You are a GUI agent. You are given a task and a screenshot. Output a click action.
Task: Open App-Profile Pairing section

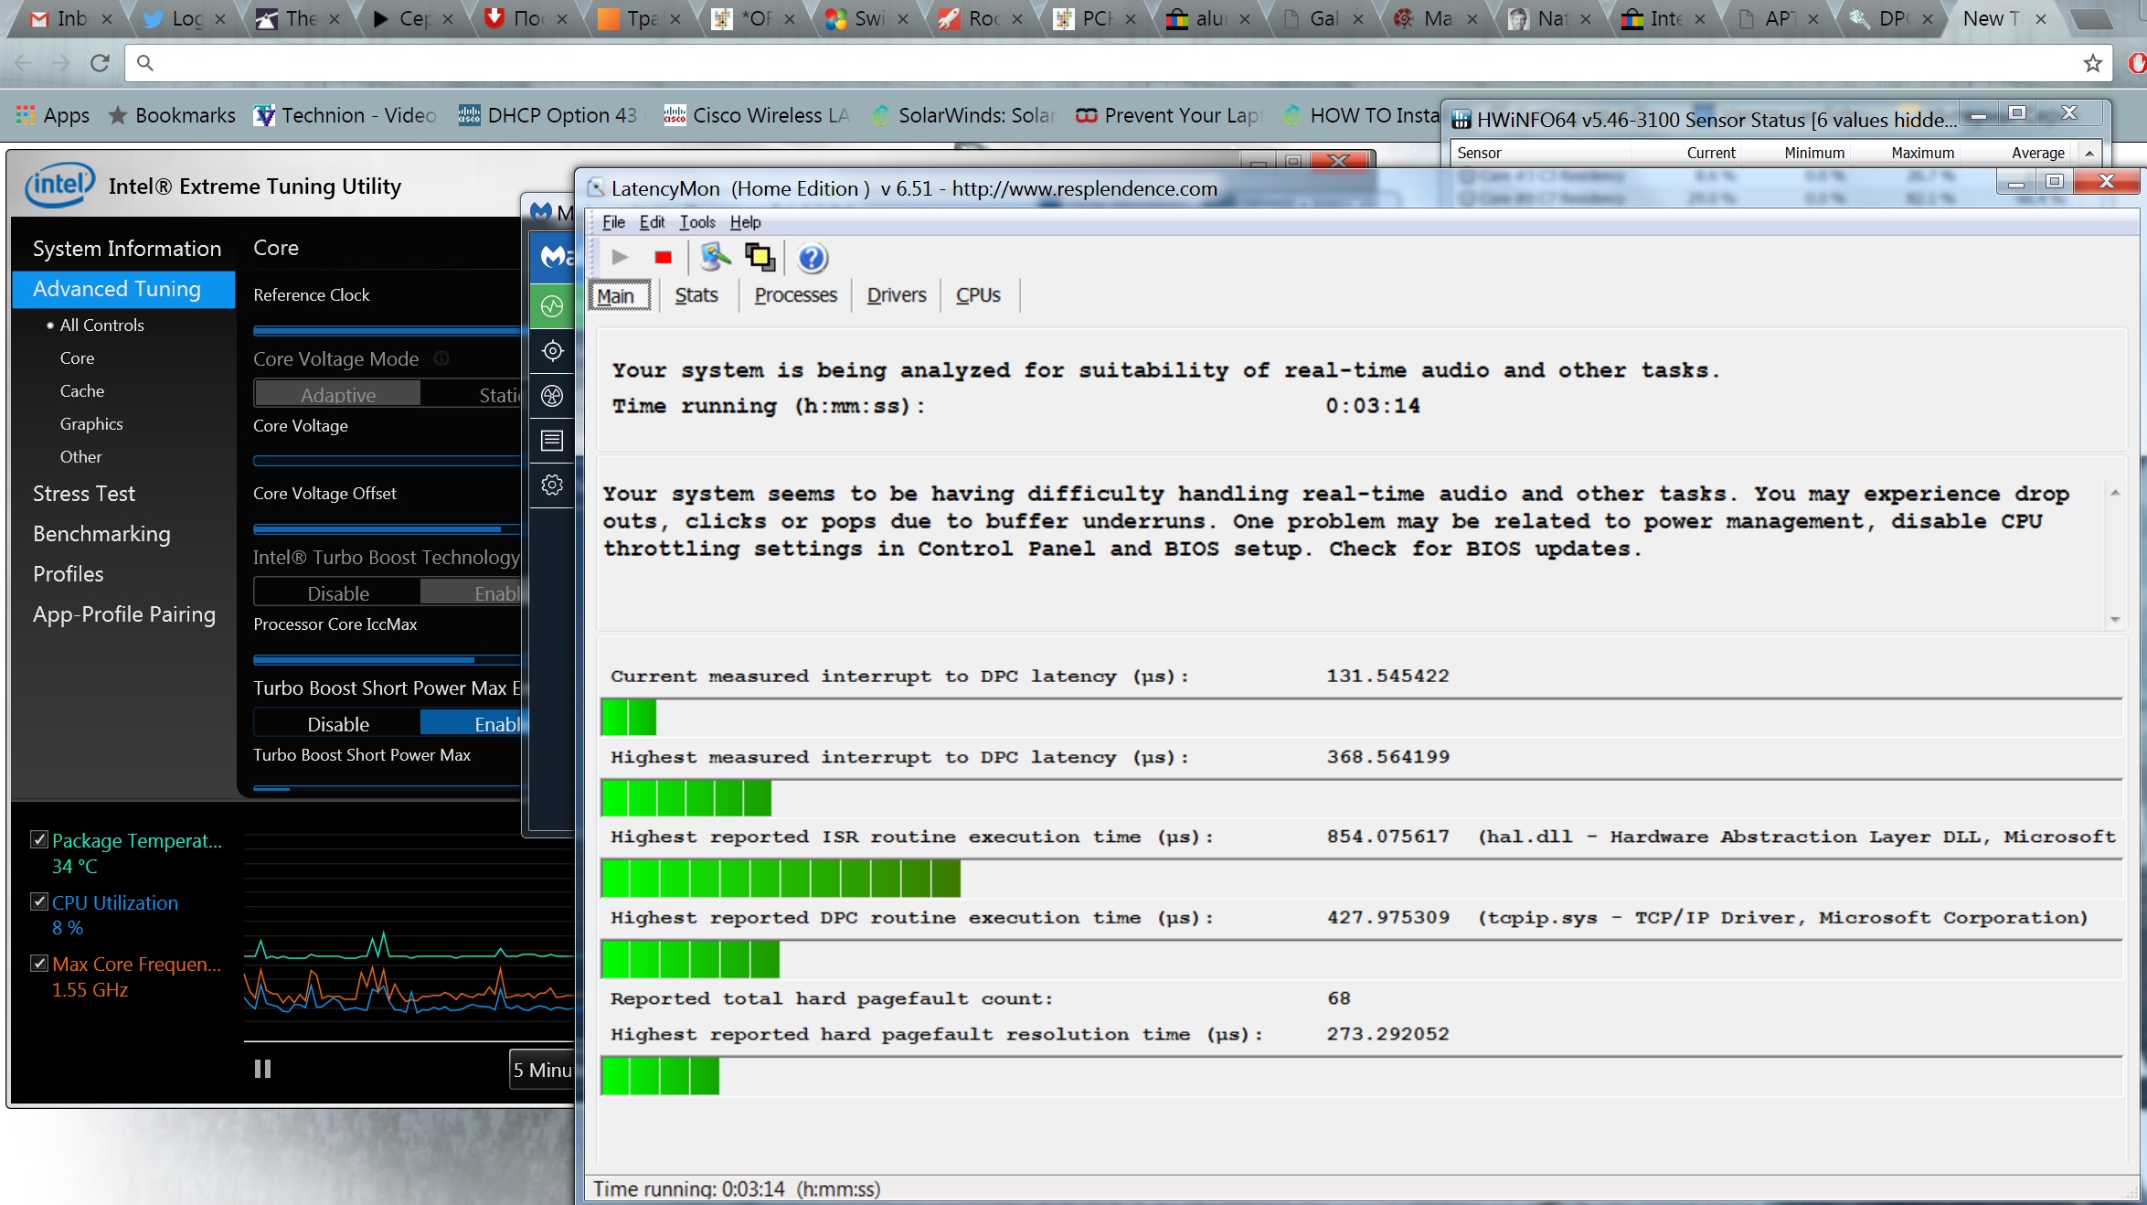(124, 614)
